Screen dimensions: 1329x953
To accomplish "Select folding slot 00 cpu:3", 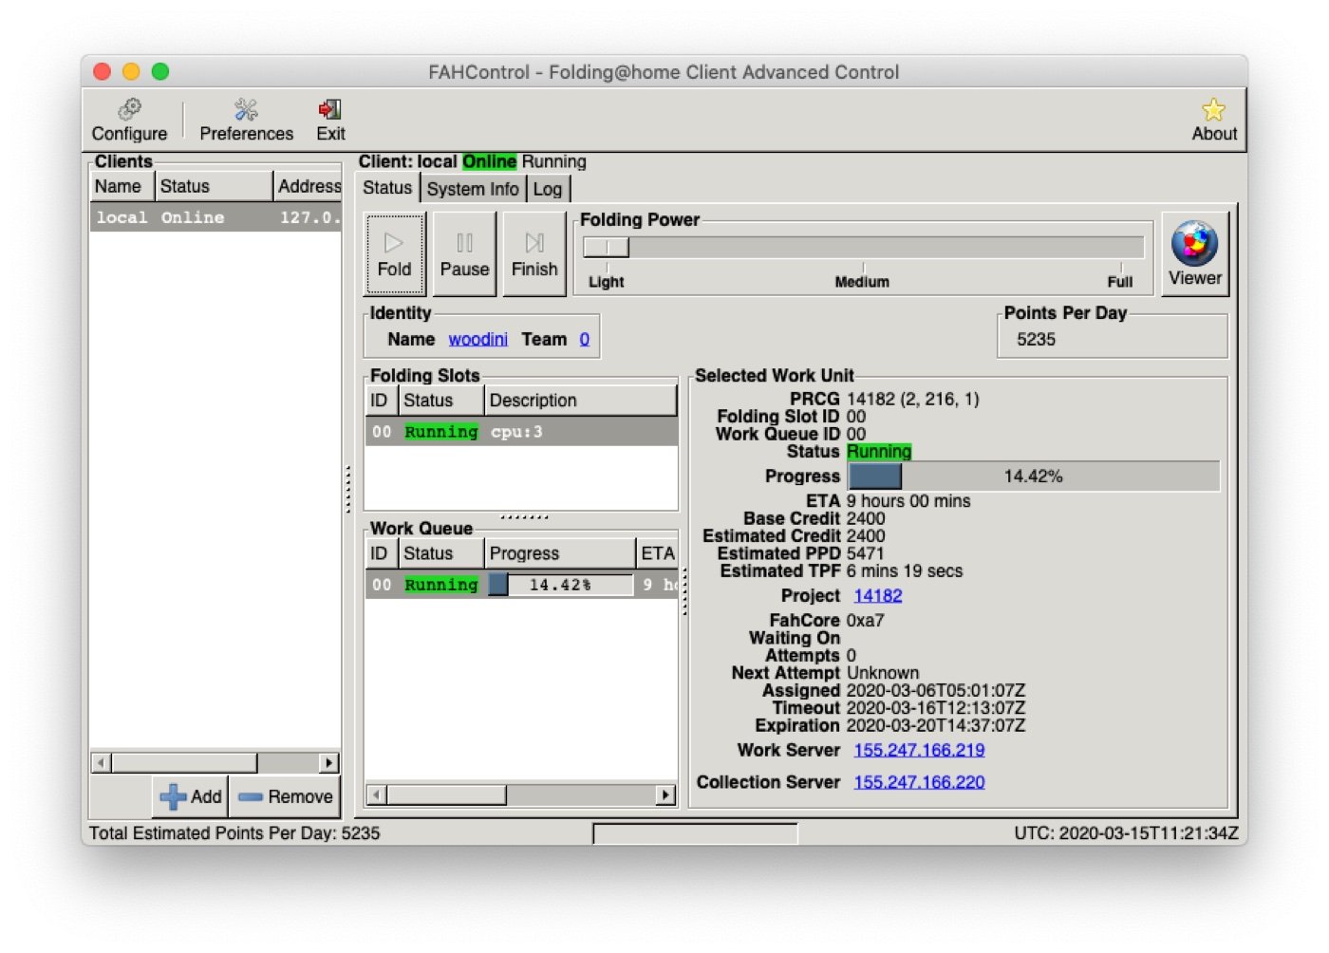I will [520, 432].
